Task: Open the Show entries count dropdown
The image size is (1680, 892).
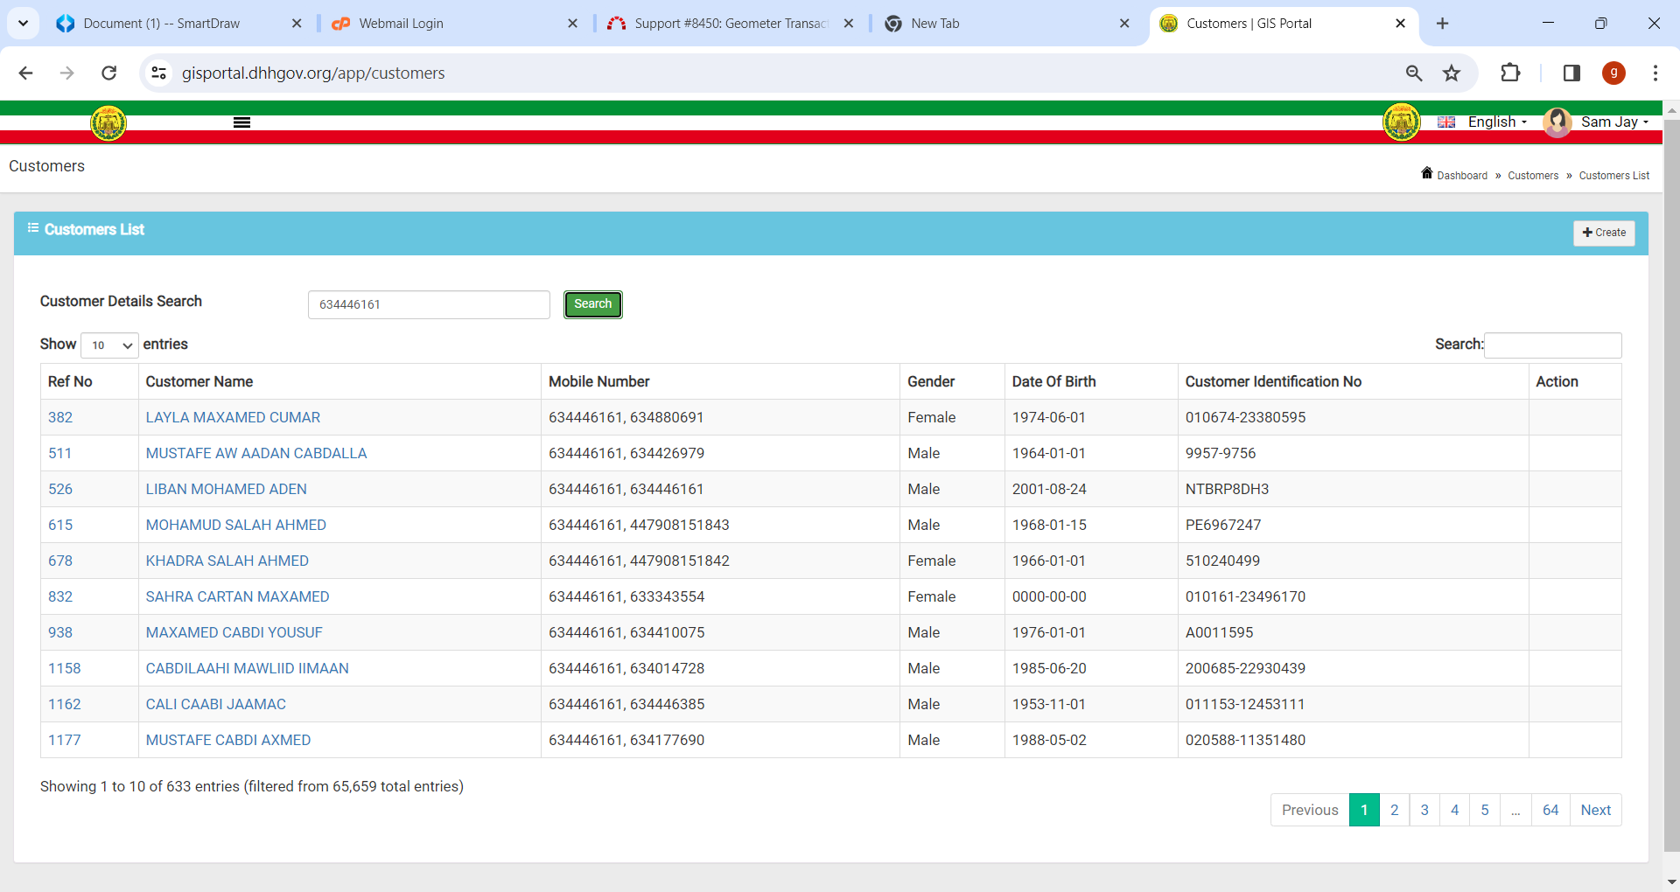Action: (x=110, y=345)
